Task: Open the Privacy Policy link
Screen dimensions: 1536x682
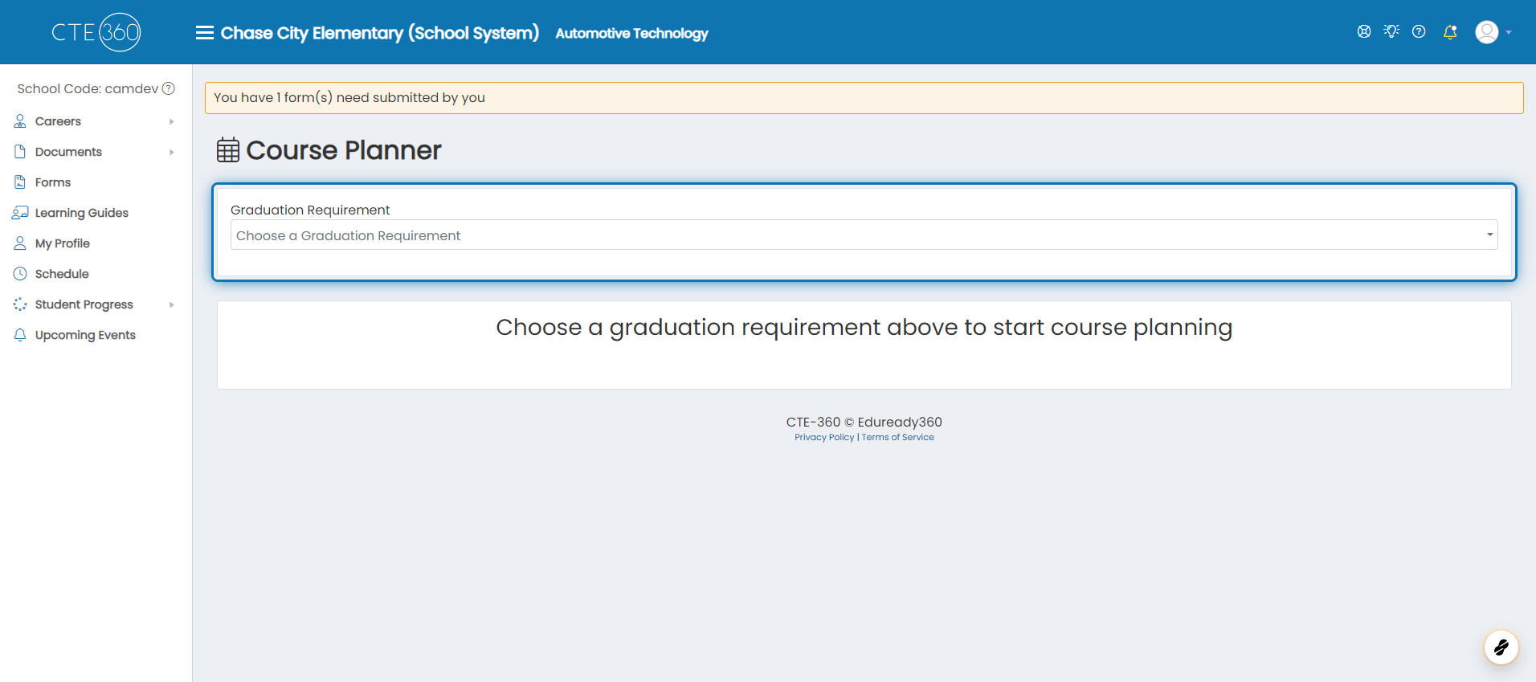Action: [824, 437]
